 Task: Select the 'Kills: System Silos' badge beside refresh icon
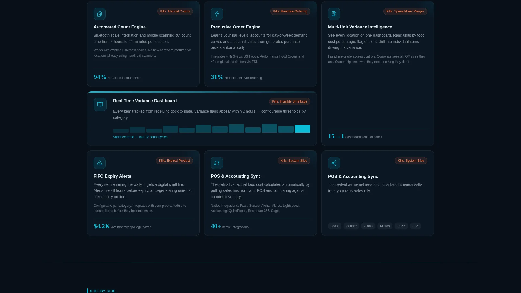(x=294, y=161)
